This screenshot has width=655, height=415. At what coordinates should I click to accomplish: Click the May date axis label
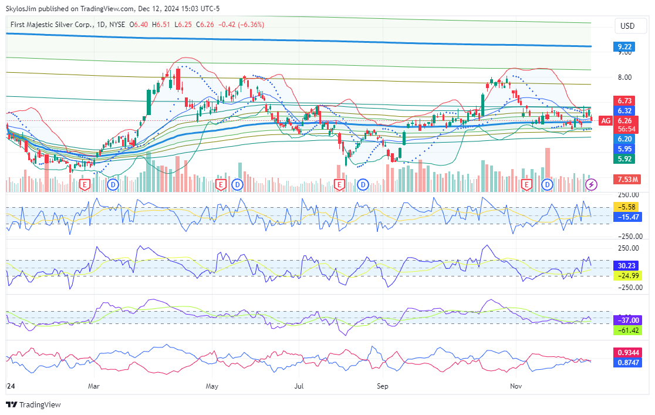[x=212, y=386]
